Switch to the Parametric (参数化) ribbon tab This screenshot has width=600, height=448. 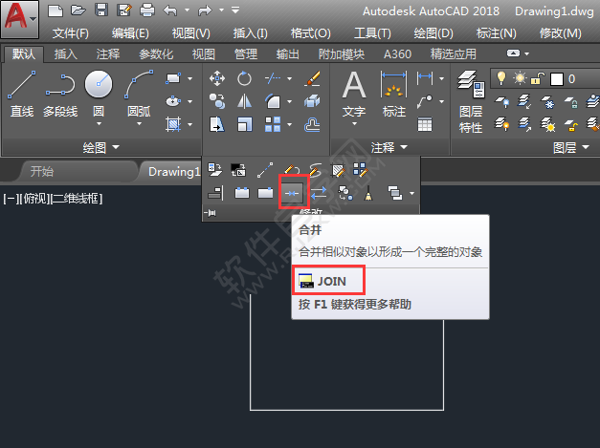[156, 54]
